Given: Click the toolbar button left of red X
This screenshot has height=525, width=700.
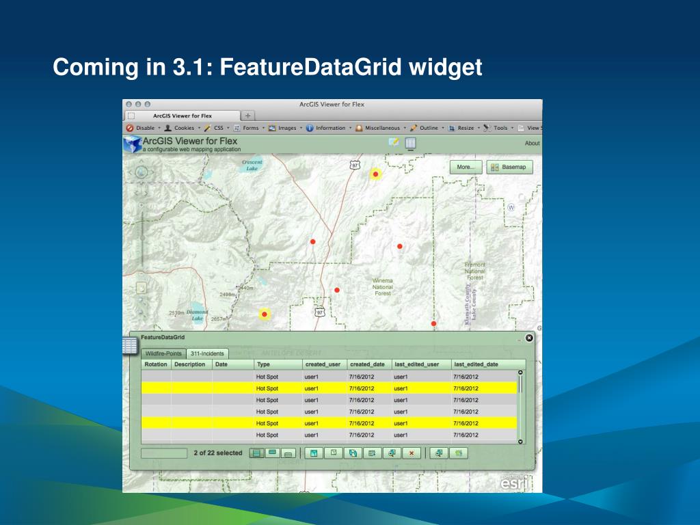Looking at the screenshot, I should click(392, 453).
